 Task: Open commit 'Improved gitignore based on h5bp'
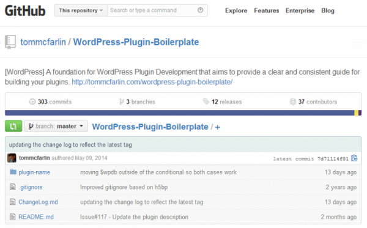124,187
